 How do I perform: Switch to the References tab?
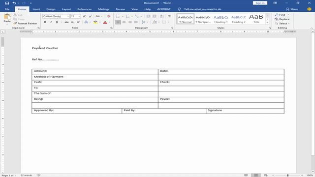click(x=84, y=9)
